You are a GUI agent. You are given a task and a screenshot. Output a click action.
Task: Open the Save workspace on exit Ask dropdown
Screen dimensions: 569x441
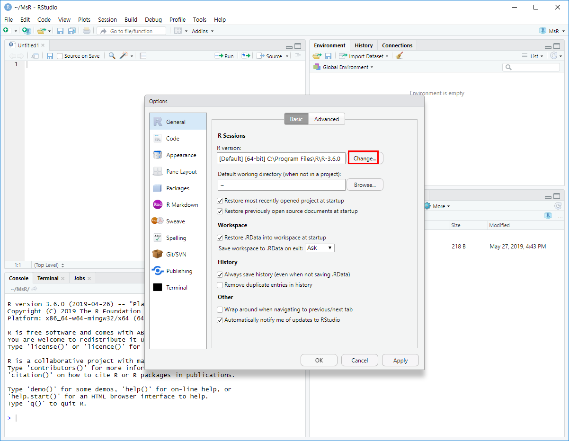320,248
